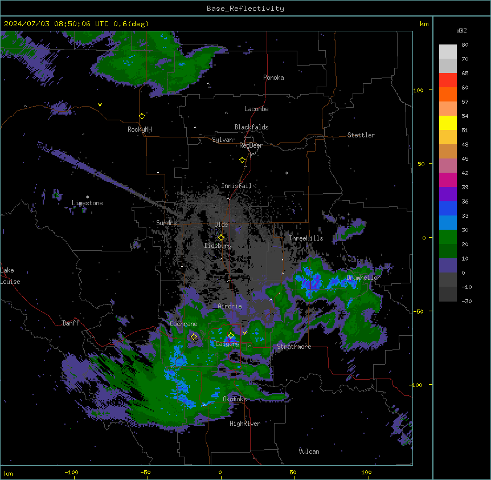Screen dimensions: 491x480
Task: Pick the magenta 42 dBZ legend swatch
Action: coord(448,180)
